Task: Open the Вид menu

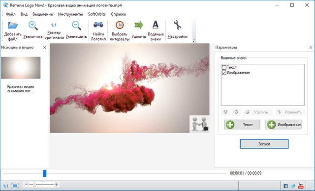Action: (24, 14)
